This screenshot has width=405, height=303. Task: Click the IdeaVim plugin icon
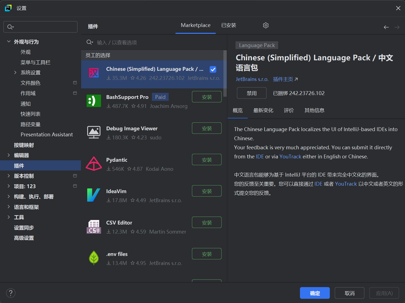tap(94, 195)
